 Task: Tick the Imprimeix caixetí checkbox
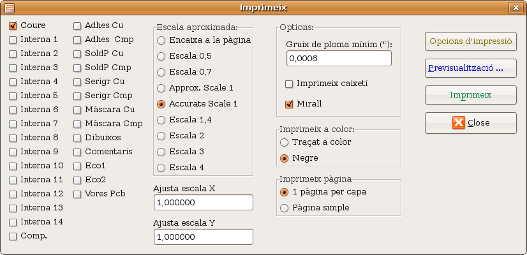(289, 84)
